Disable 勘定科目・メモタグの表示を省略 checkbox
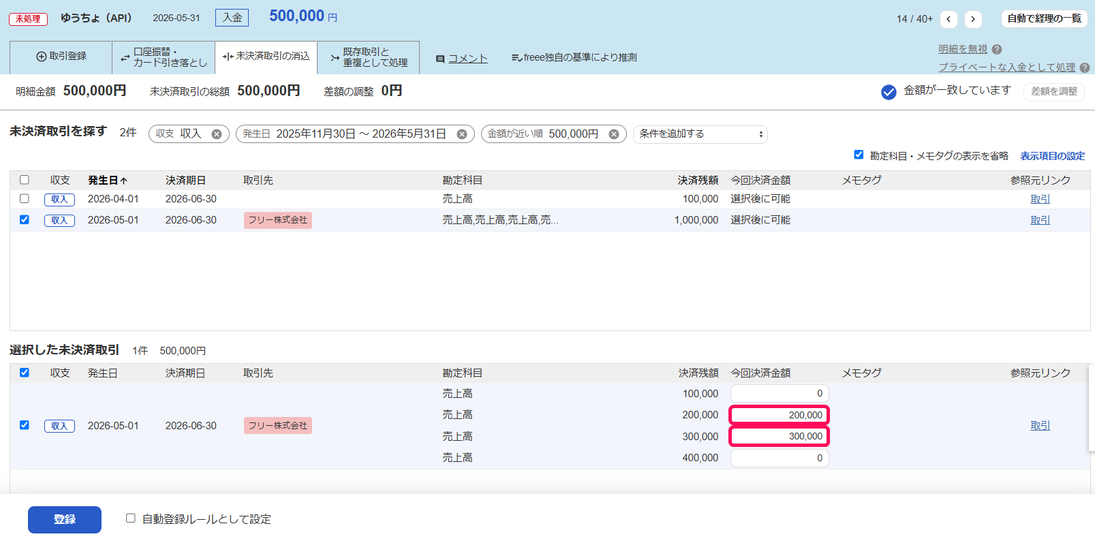 (859, 155)
